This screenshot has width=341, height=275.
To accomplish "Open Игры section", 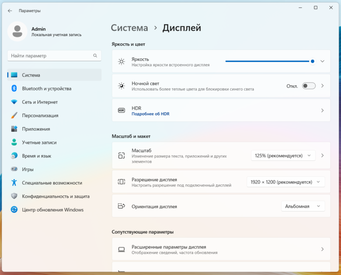I will tap(54, 169).
